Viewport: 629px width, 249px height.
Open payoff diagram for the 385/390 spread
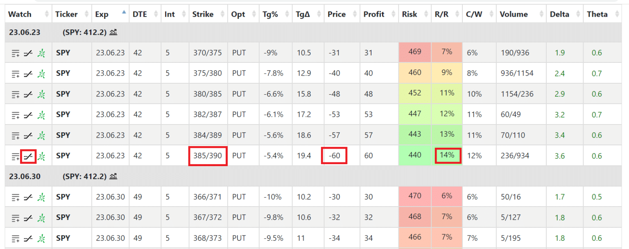28,156
